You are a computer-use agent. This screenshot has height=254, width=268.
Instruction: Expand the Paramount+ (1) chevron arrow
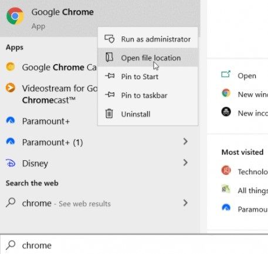[185, 141]
